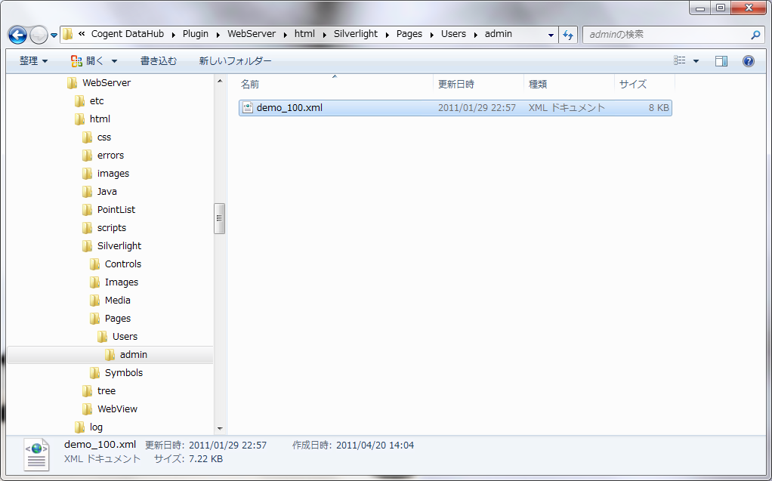Click the greyed Forward arrow button

click(x=39, y=35)
